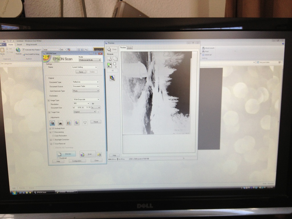Screen dimensions: 292x219
Task: Click the Windows Start orb
Action: coord(14,192)
